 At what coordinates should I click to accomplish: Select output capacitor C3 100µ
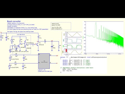52,47
